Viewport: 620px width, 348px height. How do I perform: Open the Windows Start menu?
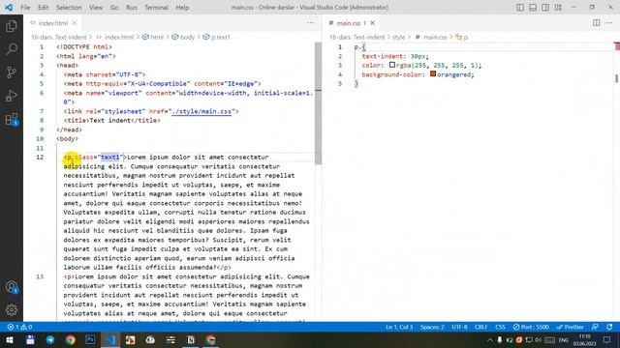click(10, 339)
